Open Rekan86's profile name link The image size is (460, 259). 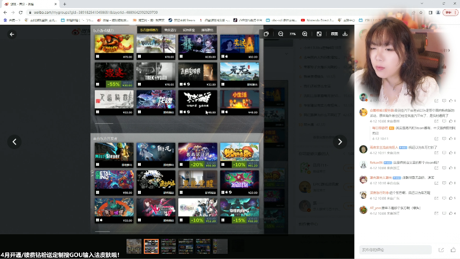[x=376, y=162]
